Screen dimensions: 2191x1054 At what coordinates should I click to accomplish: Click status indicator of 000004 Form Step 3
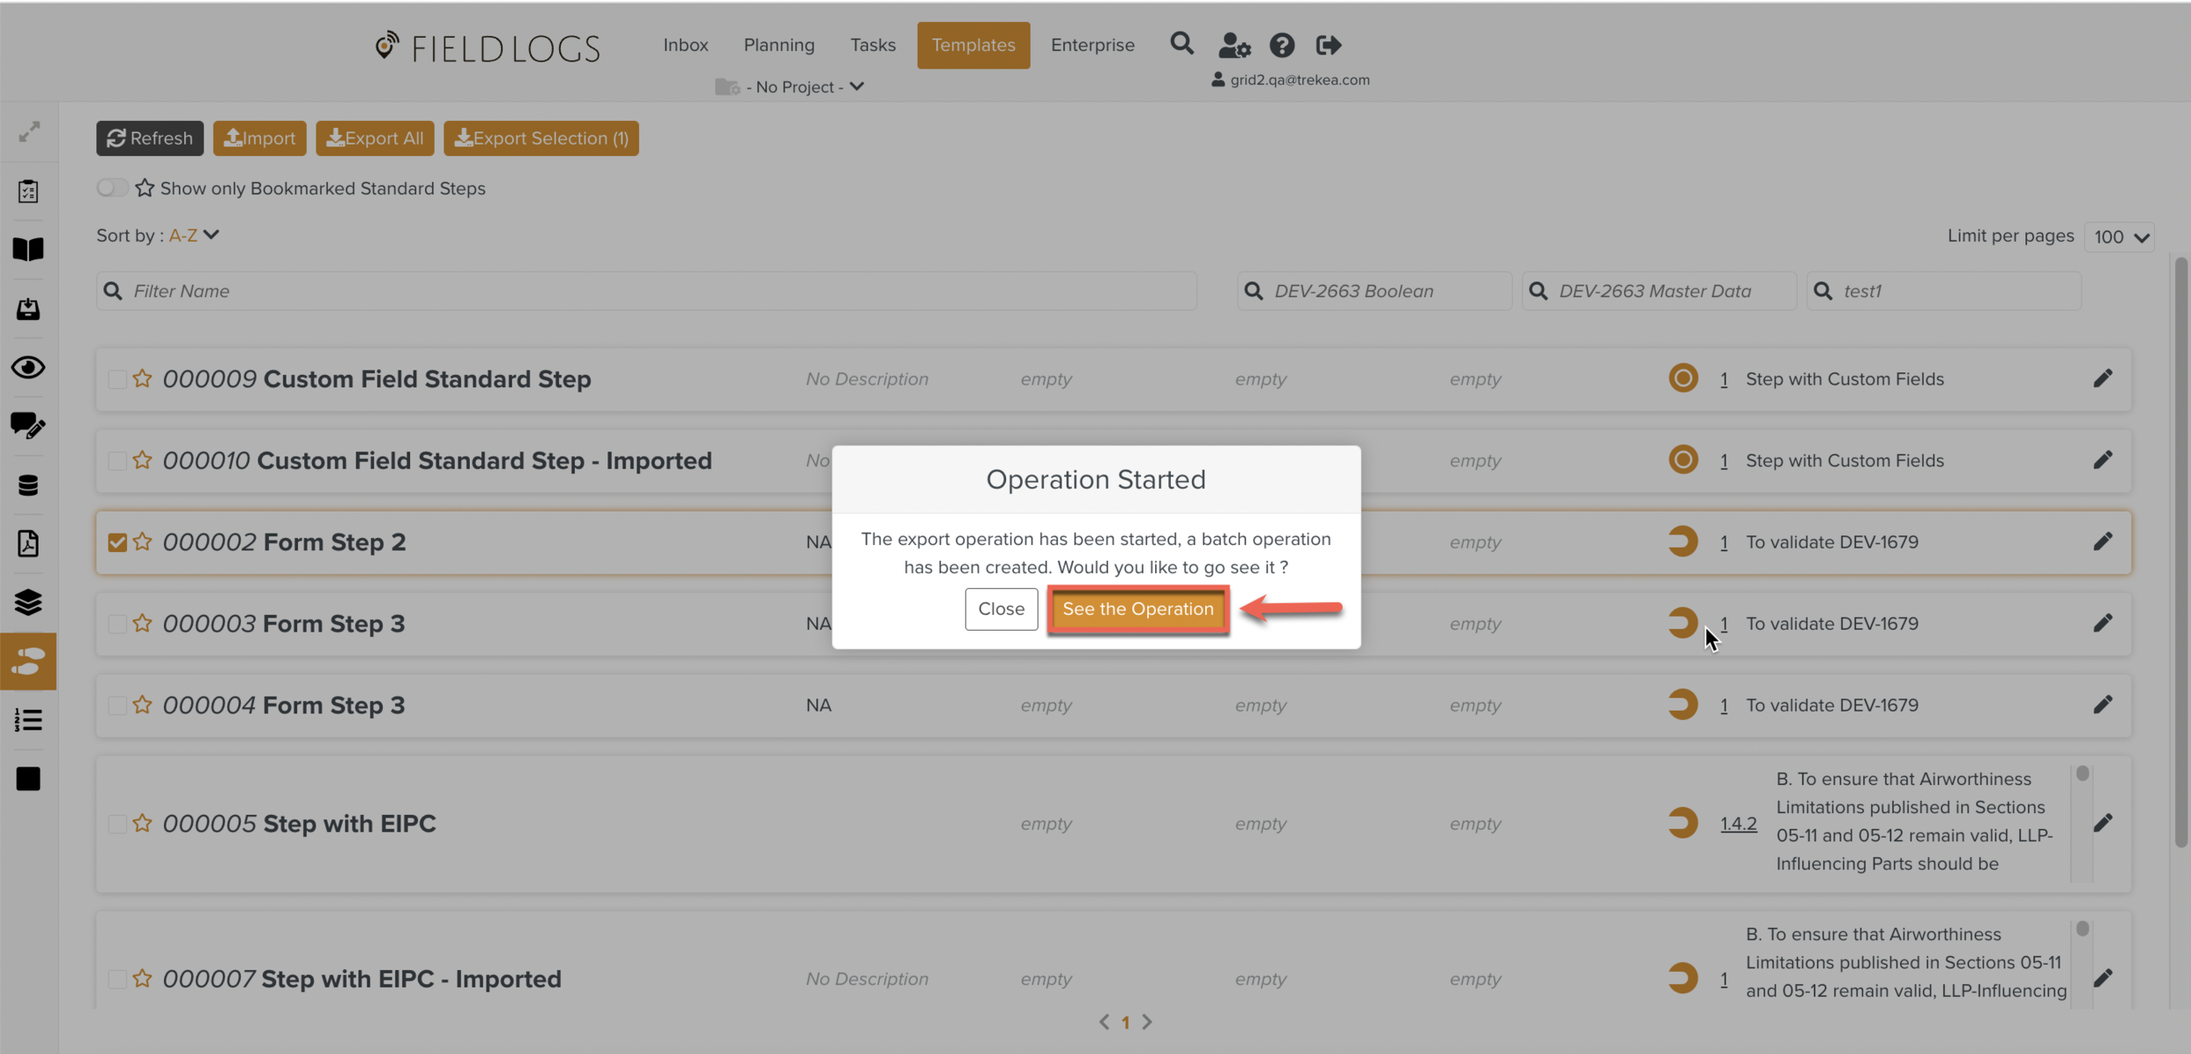coord(1683,704)
